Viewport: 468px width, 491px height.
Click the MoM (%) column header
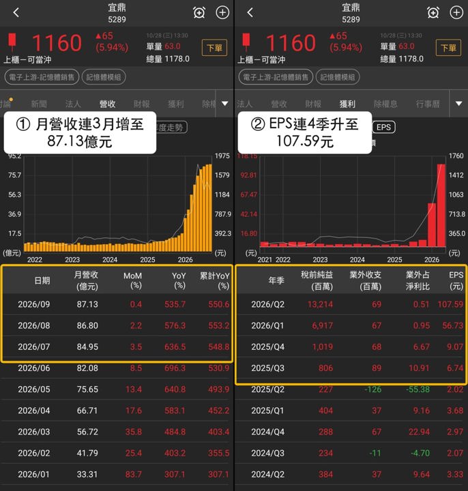(132, 280)
